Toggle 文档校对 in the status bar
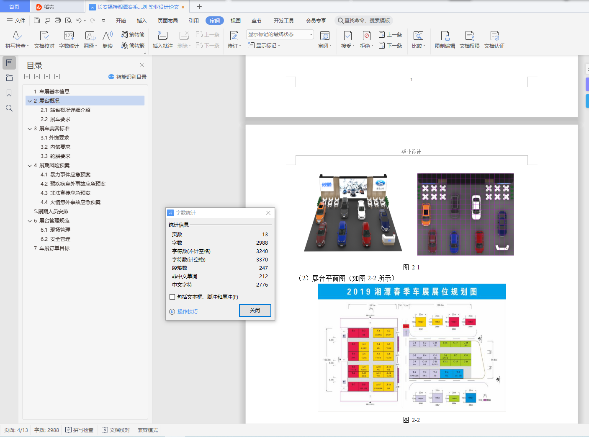589x437 pixels. (116, 430)
